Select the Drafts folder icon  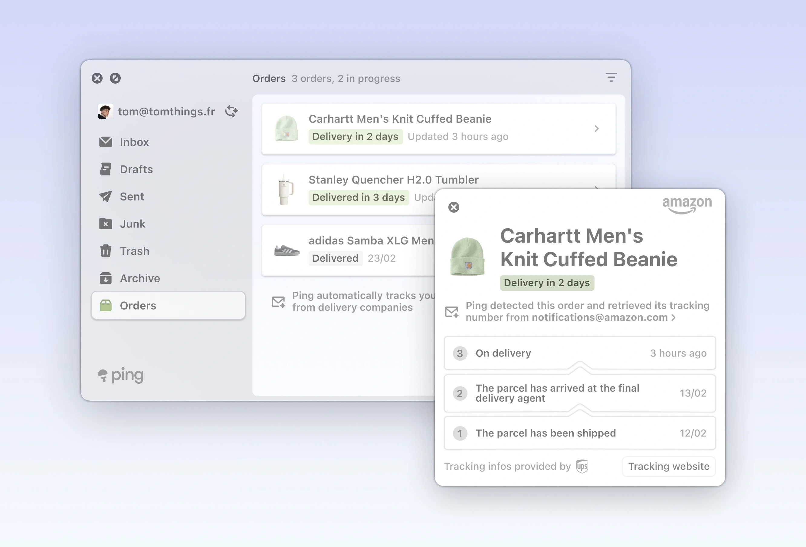(x=106, y=169)
